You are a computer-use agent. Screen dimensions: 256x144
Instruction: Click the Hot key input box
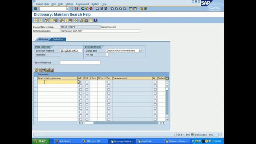(107, 55)
